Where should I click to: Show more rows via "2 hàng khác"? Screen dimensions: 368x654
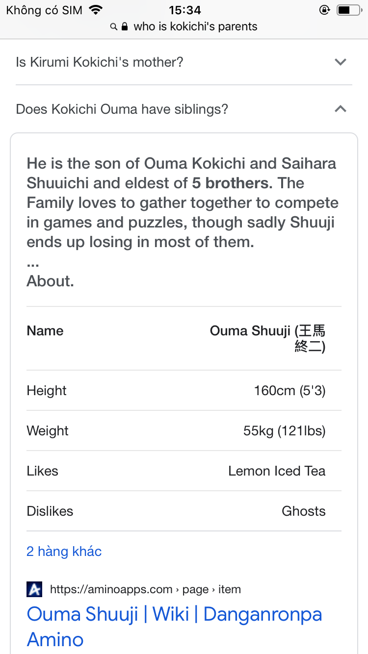pos(64,551)
